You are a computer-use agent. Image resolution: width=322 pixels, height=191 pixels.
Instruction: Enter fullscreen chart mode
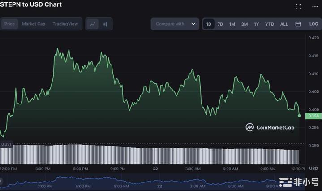(298, 7)
